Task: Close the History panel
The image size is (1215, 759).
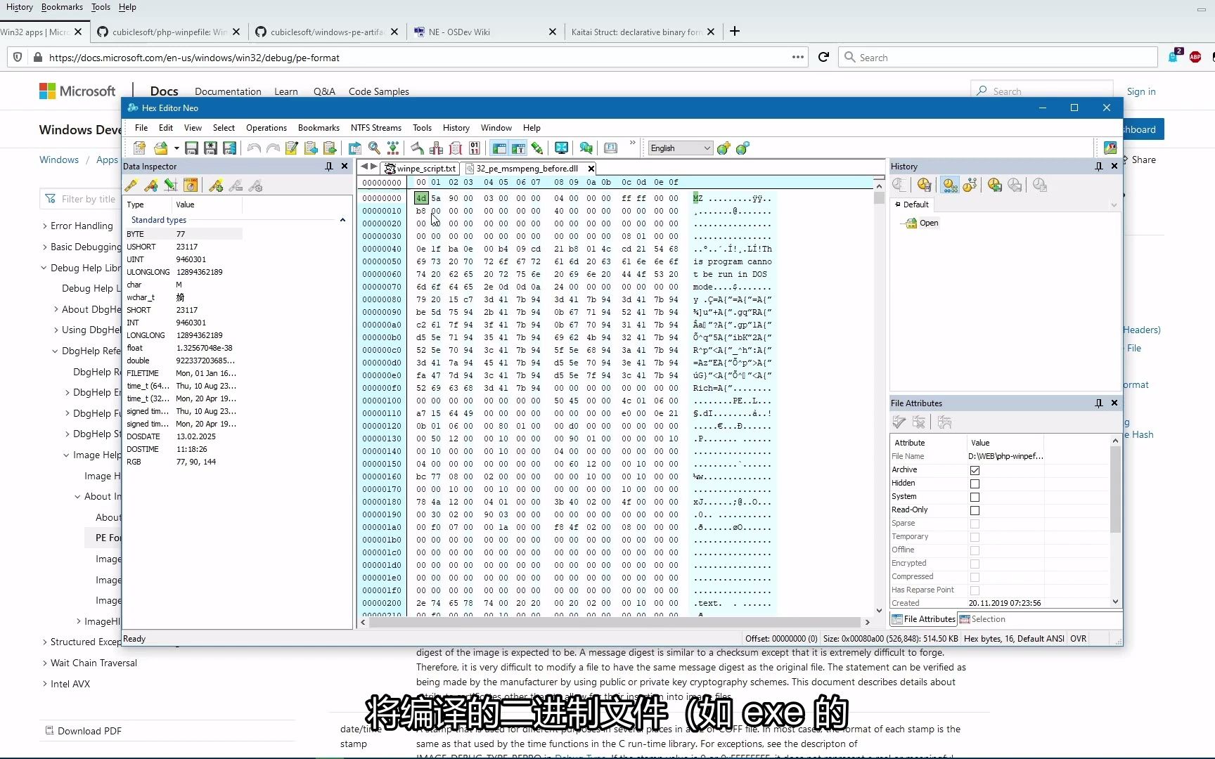Action: (1114, 167)
